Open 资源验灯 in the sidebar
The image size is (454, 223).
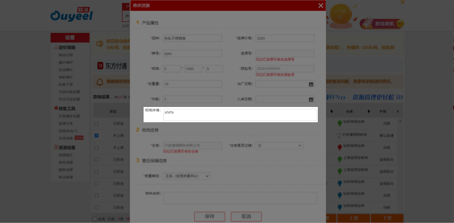pyautogui.click(x=66, y=155)
